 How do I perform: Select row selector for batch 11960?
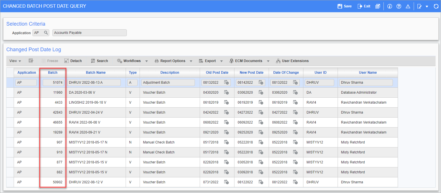[10, 93]
